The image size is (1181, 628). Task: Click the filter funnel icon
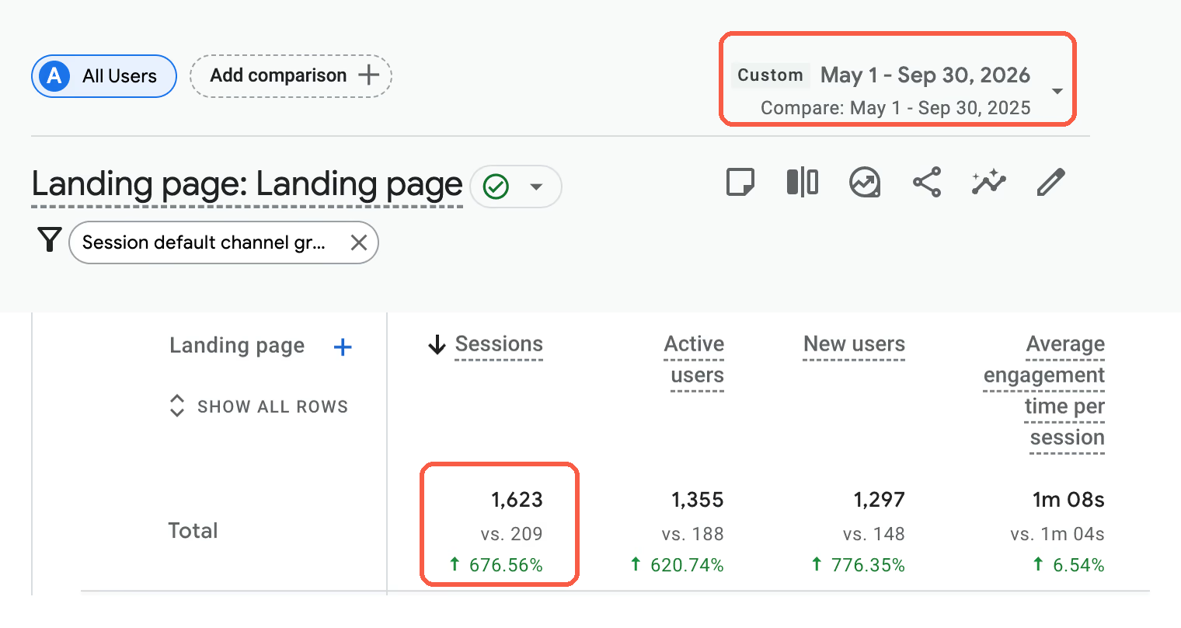(50, 240)
